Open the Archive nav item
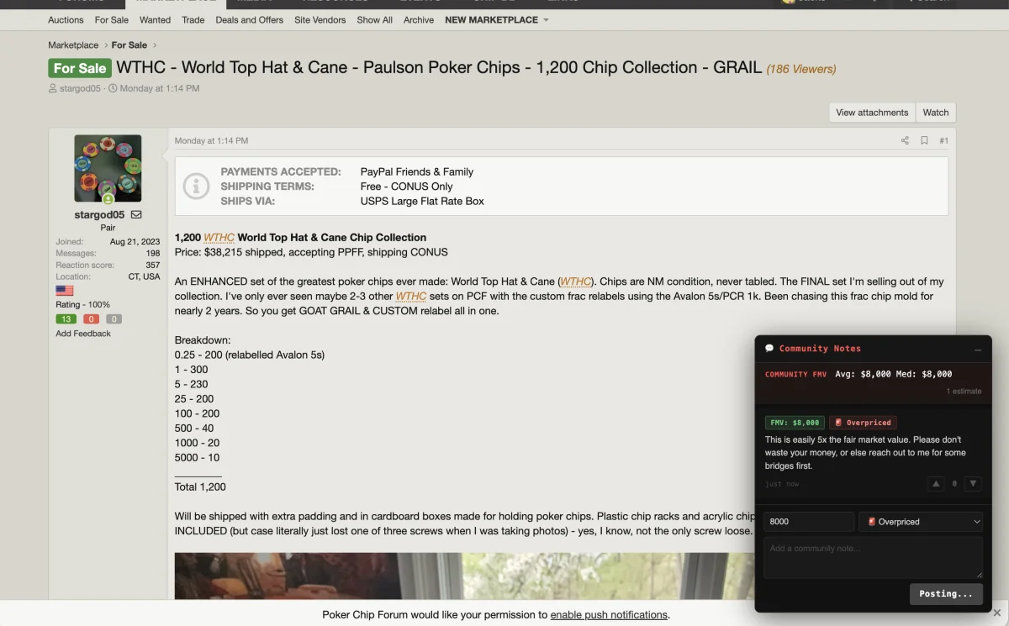The width and height of the screenshot is (1009, 626). [x=419, y=20]
